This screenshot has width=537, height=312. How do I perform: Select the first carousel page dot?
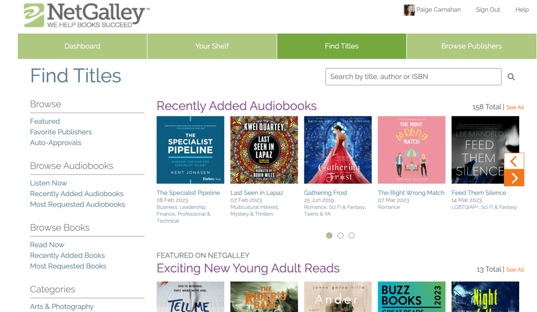(329, 235)
